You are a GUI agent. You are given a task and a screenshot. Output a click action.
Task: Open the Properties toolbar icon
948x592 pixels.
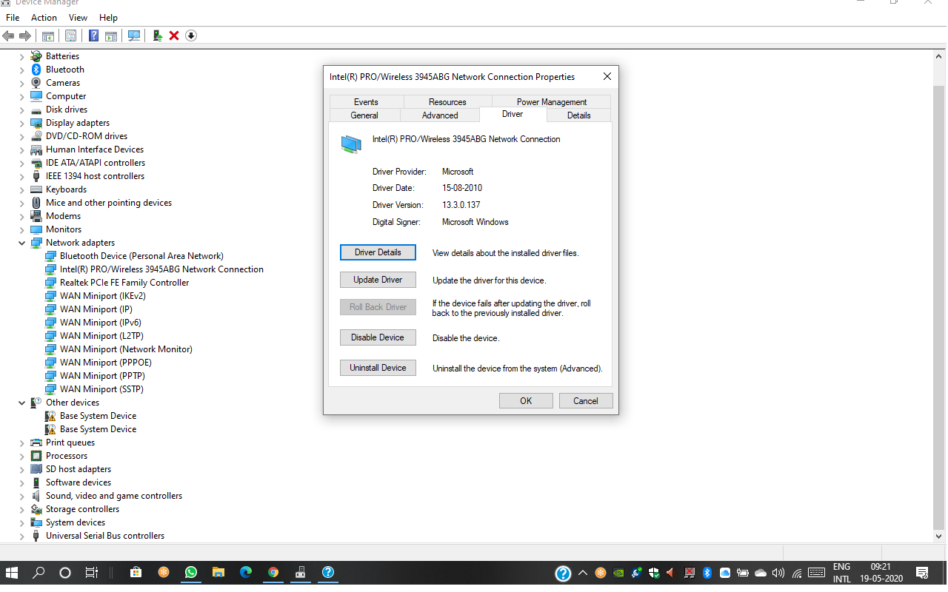[71, 36]
